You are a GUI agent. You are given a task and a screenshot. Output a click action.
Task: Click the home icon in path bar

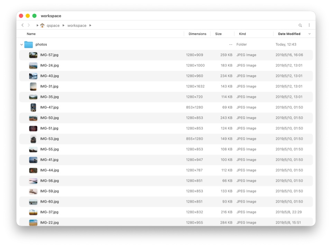(42, 26)
